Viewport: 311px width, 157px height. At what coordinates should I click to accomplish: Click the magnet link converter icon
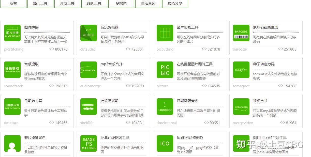click(x=241, y=70)
